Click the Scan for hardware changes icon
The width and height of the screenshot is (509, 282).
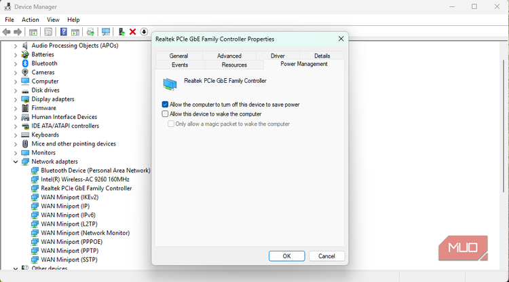(x=106, y=32)
